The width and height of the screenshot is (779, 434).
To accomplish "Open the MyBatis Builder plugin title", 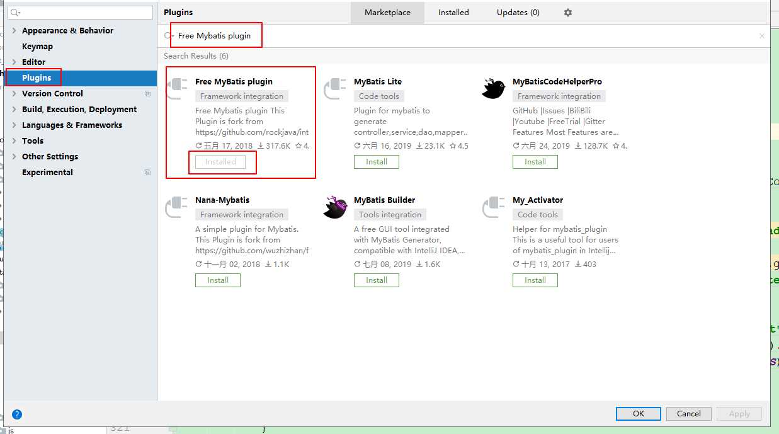I will [385, 200].
